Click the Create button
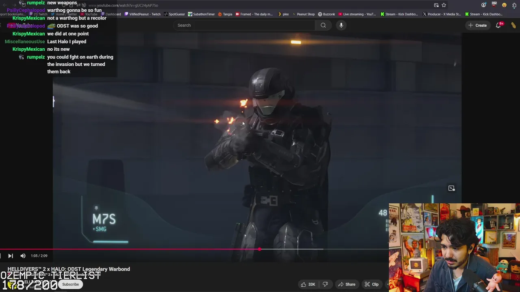 pyautogui.click(x=477, y=25)
